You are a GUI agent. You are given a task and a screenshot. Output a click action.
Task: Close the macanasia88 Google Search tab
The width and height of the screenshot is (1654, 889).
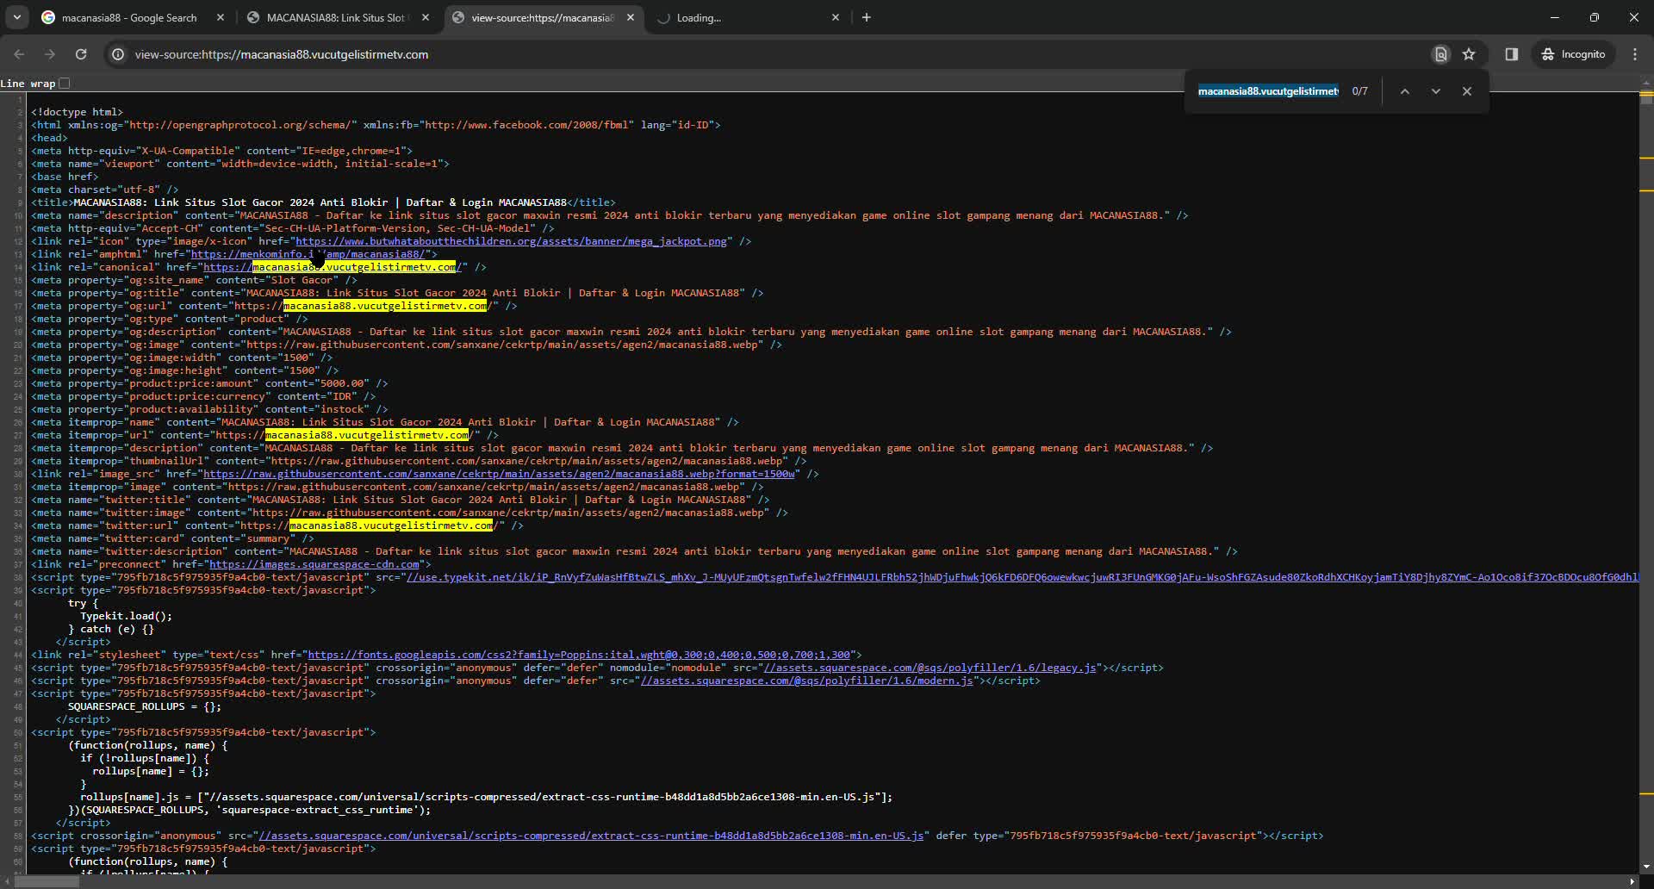[x=221, y=17]
